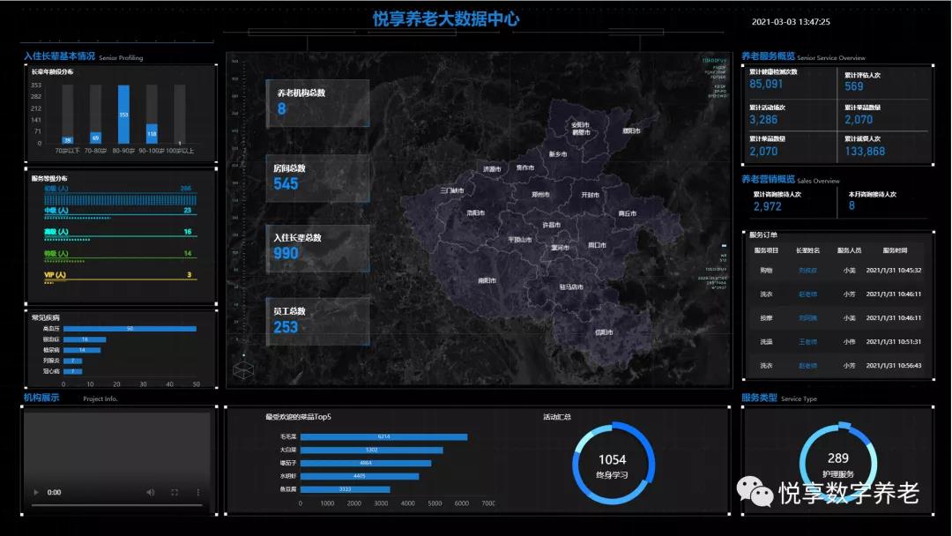Click the 入住长辈总数 990 card
Screen dimensions: 952x536
click(317, 249)
